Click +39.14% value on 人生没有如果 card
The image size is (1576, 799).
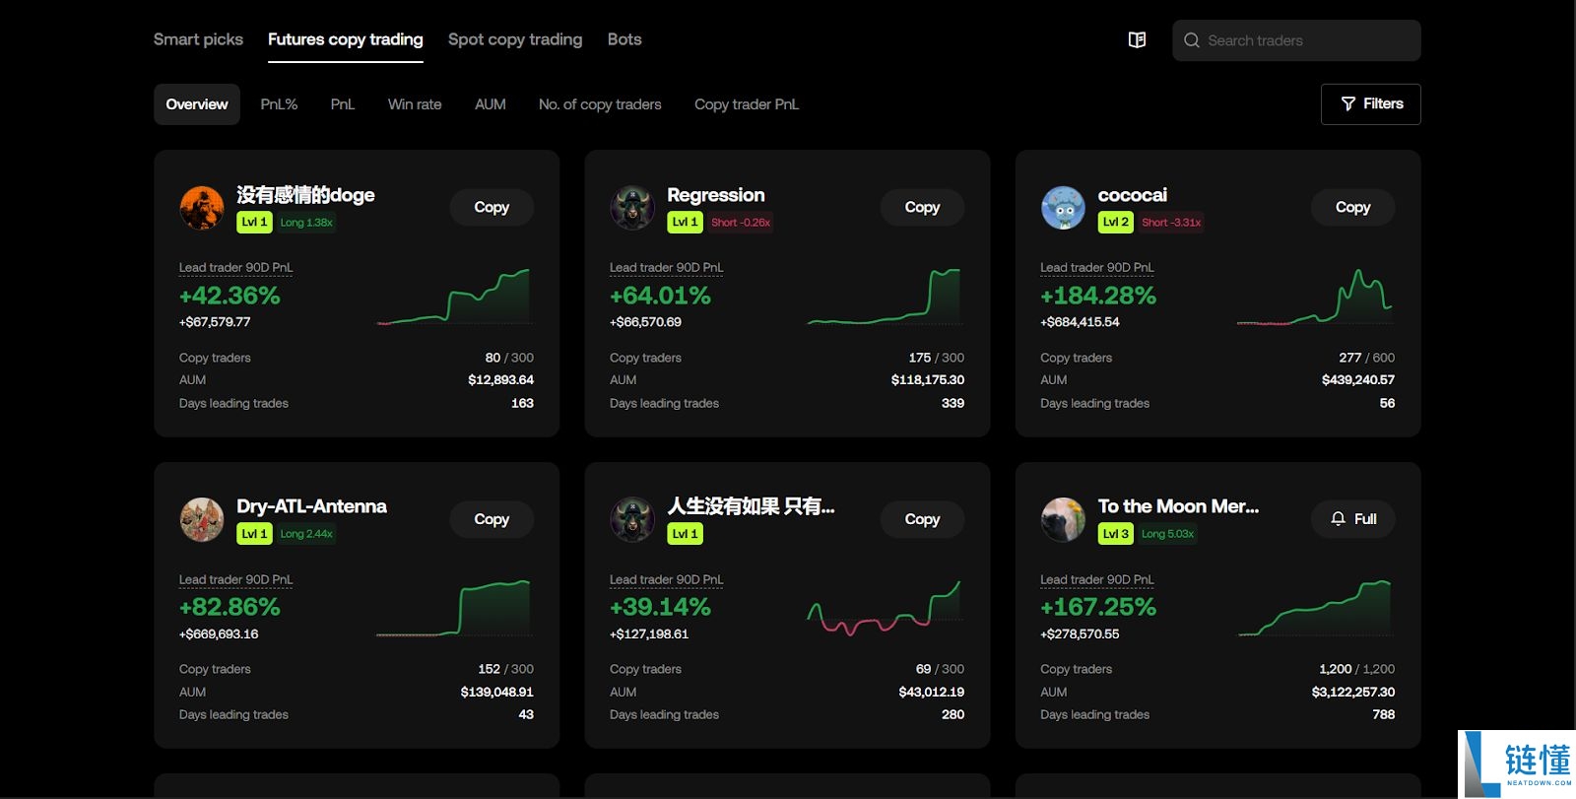point(660,607)
